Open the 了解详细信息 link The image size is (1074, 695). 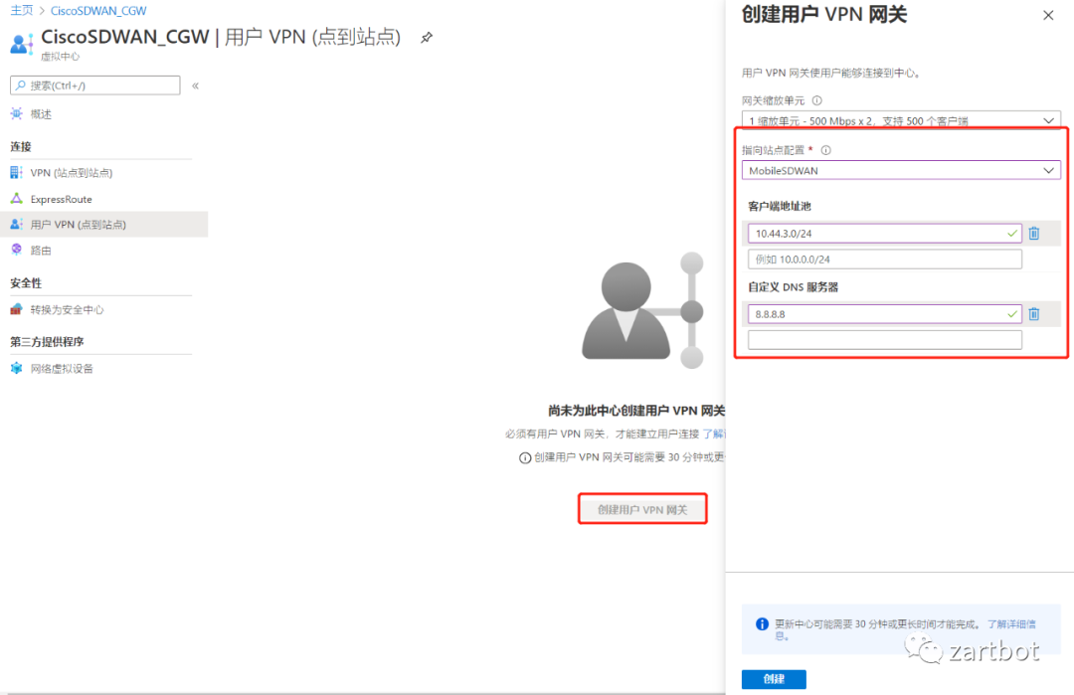(x=1011, y=623)
